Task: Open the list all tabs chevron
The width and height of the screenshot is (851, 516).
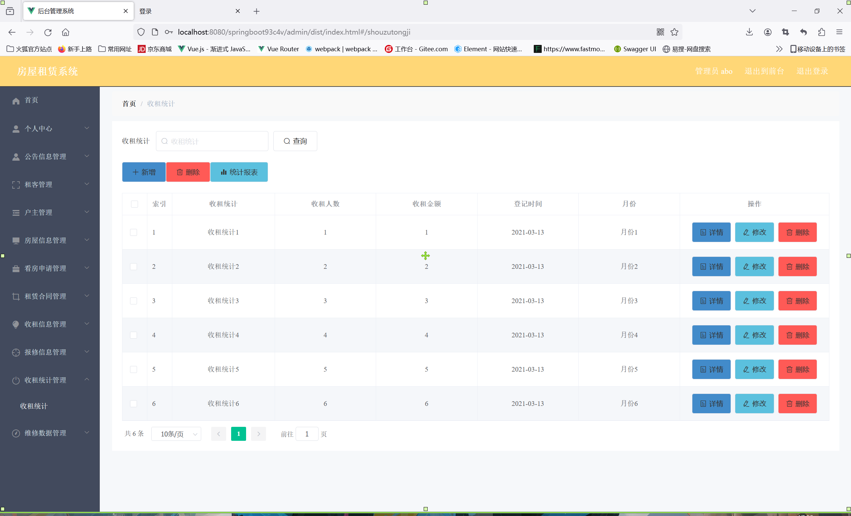Action: (753, 11)
